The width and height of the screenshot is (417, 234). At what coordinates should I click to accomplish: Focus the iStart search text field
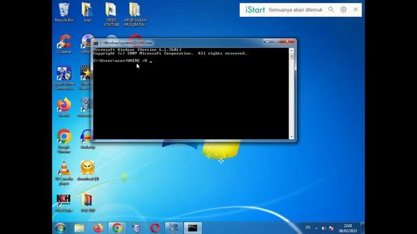click(x=295, y=10)
